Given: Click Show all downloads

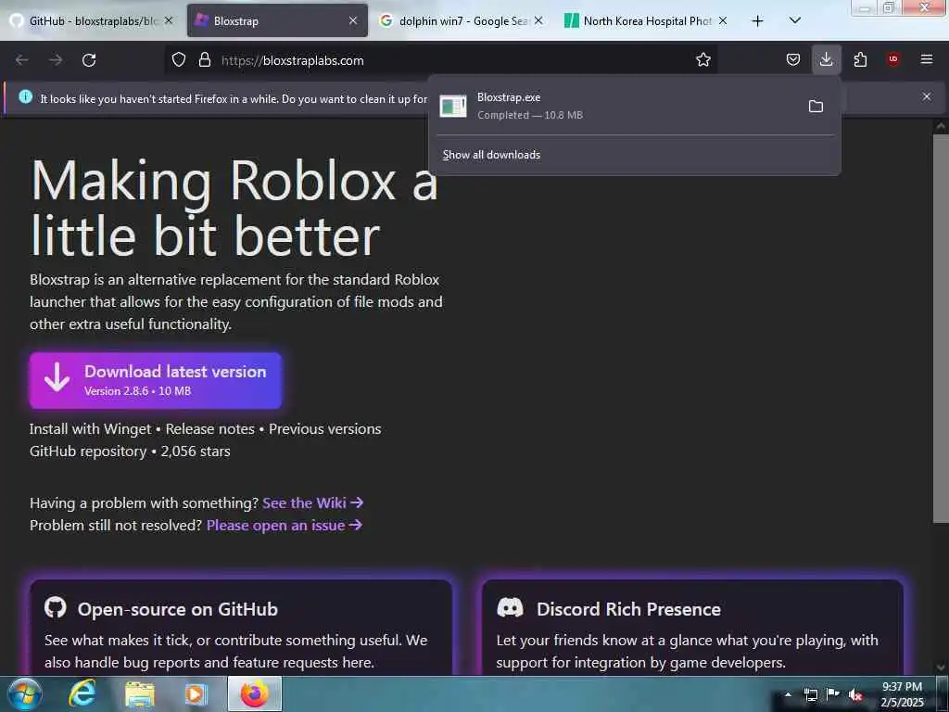Looking at the screenshot, I should pos(491,155).
